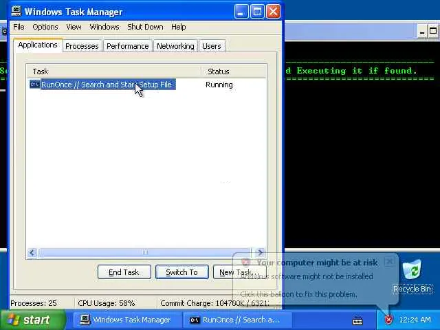Switch to the Performance tab
The width and height of the screenshot is (440, 330).
(x=128, y=46)
